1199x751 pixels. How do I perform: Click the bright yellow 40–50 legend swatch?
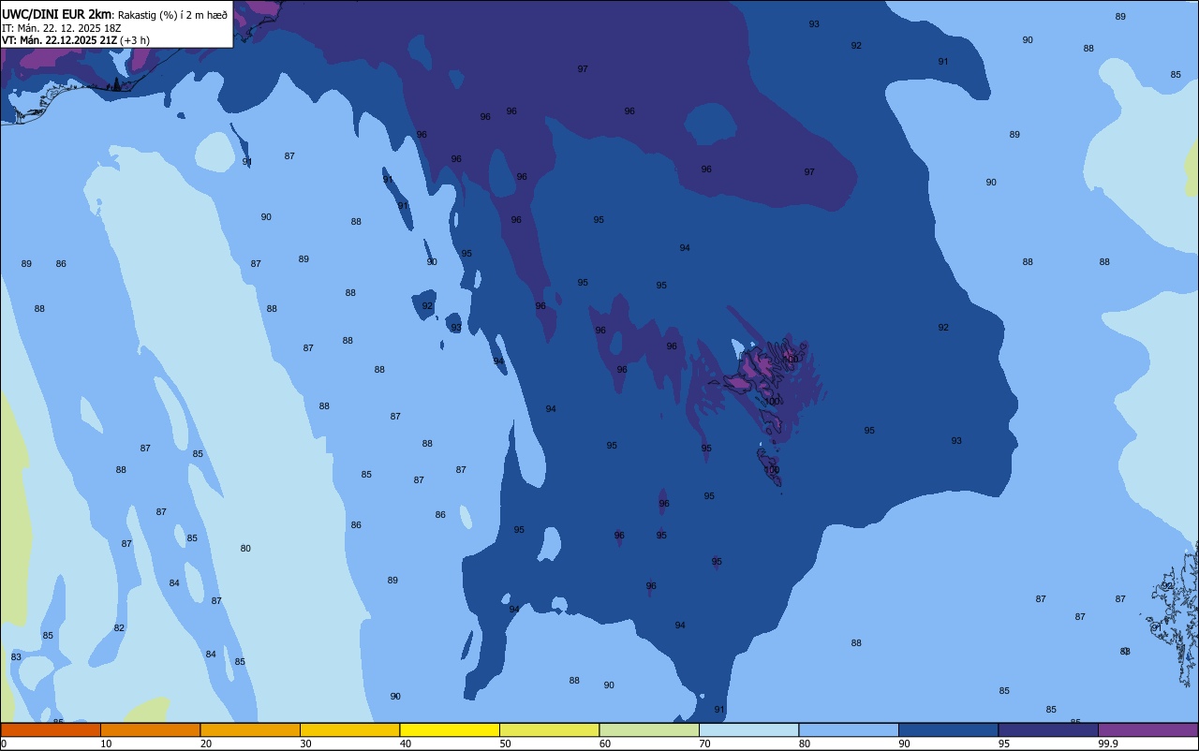click(x=450, y=729)
